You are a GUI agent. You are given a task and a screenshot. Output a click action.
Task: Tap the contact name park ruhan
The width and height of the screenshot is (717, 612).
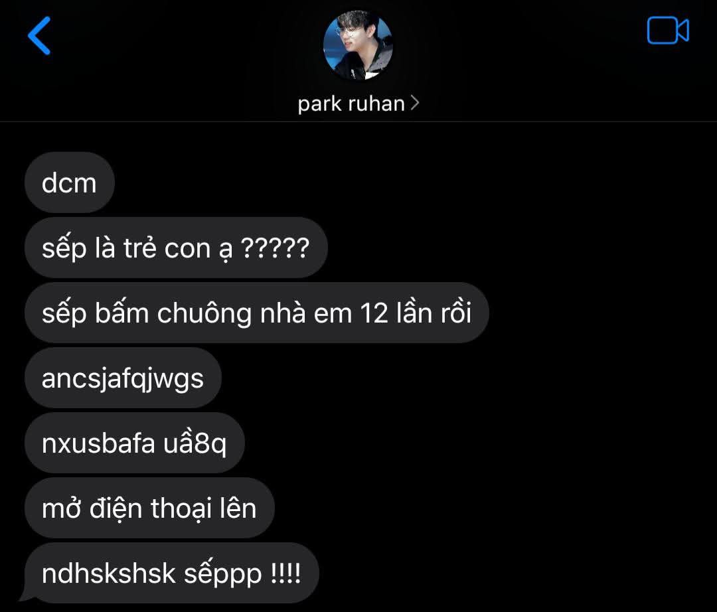351,104
